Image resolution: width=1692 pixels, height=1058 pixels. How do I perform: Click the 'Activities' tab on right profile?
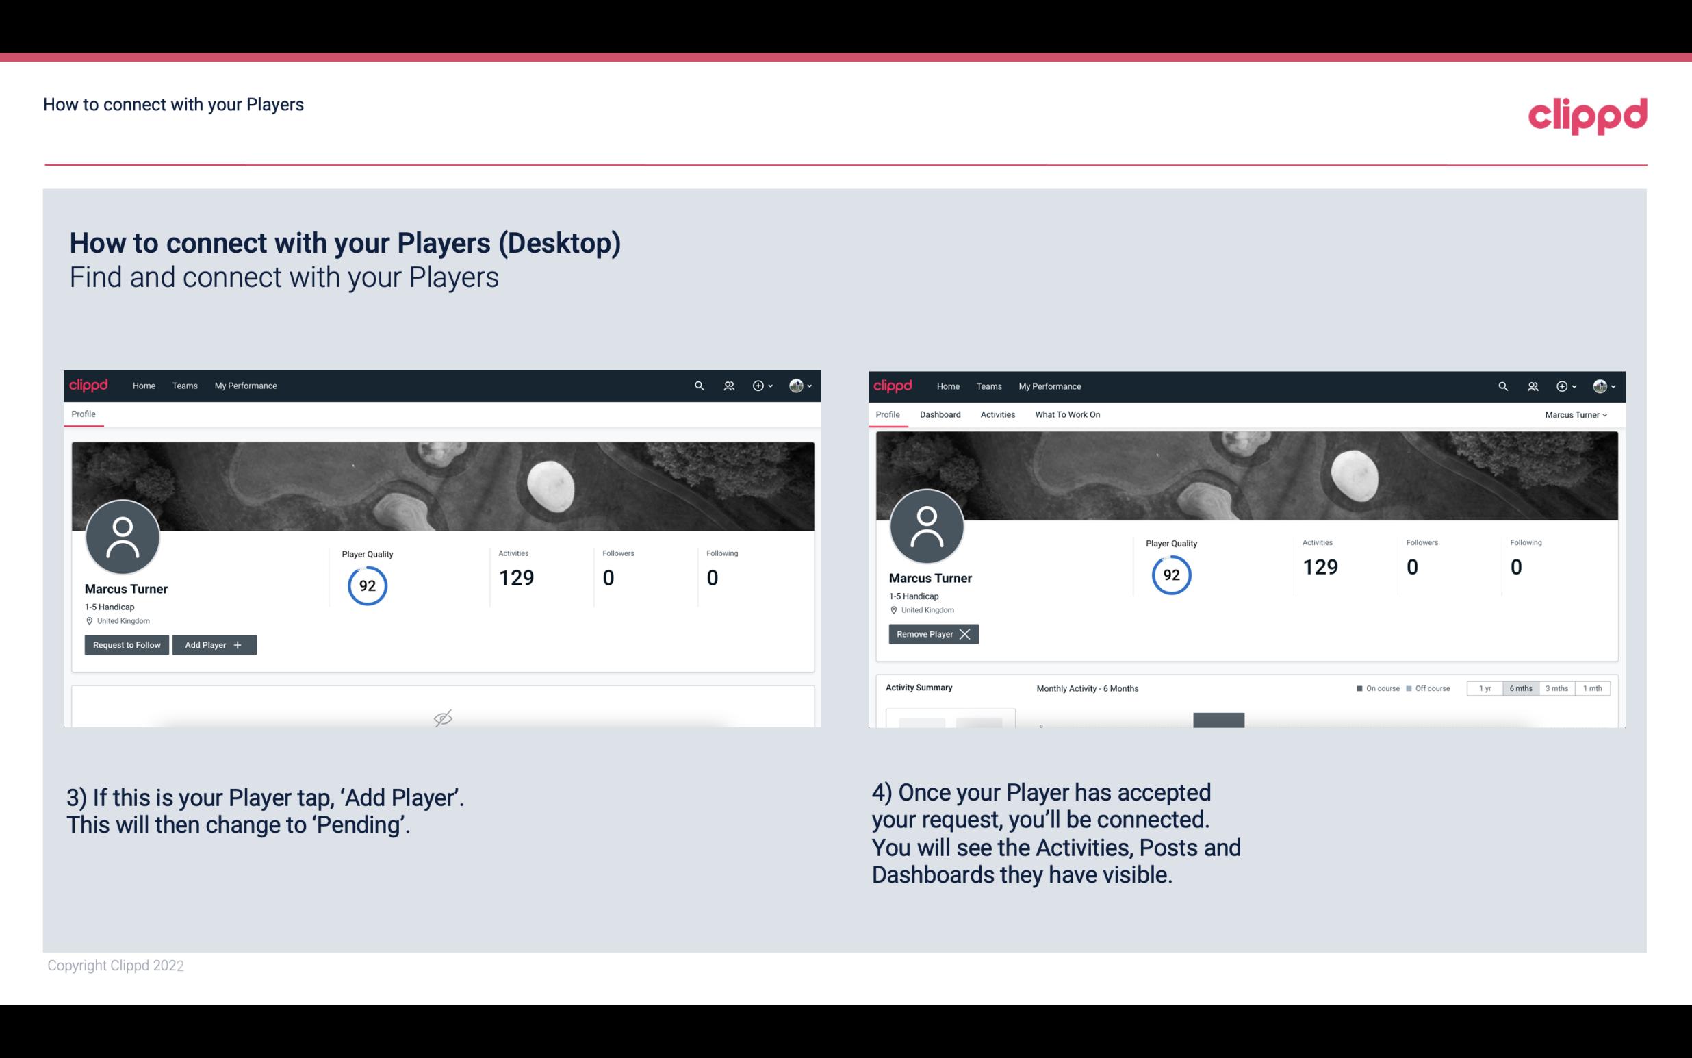(999, 414)
